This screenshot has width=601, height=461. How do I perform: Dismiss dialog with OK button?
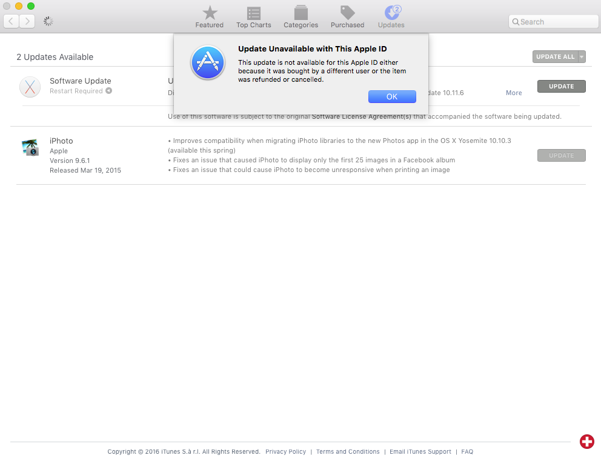(x=392, y=96)
